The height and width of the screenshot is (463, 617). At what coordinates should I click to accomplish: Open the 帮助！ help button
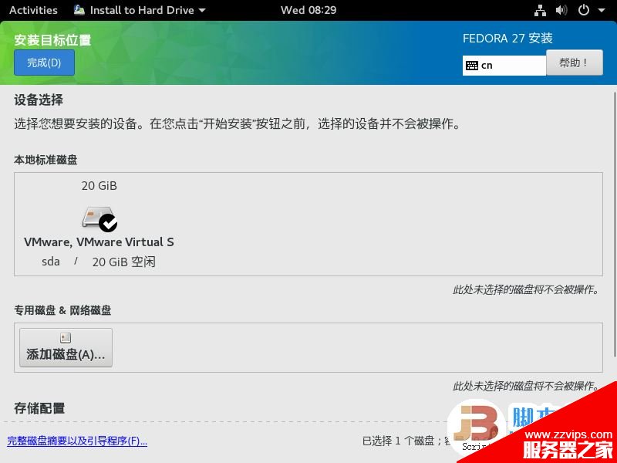click(x=574, y=63)
